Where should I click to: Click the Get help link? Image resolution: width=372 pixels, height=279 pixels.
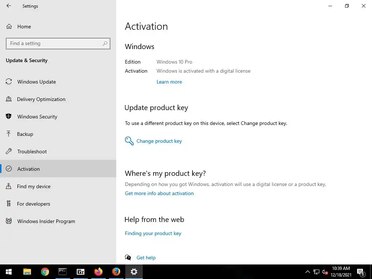[146, 258]
